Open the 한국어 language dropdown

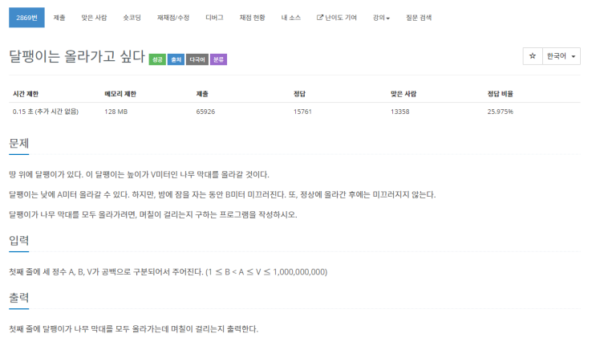[x=562, y=56]
